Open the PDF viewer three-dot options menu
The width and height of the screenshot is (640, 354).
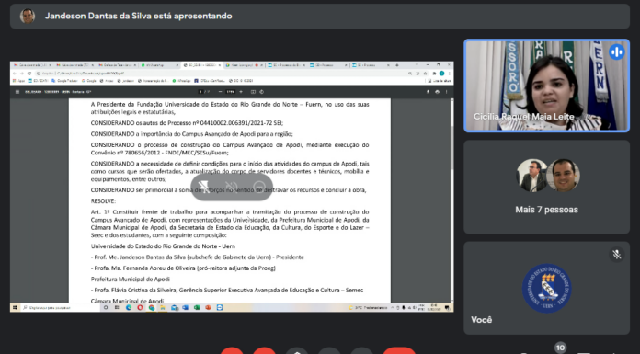point(446,92)
